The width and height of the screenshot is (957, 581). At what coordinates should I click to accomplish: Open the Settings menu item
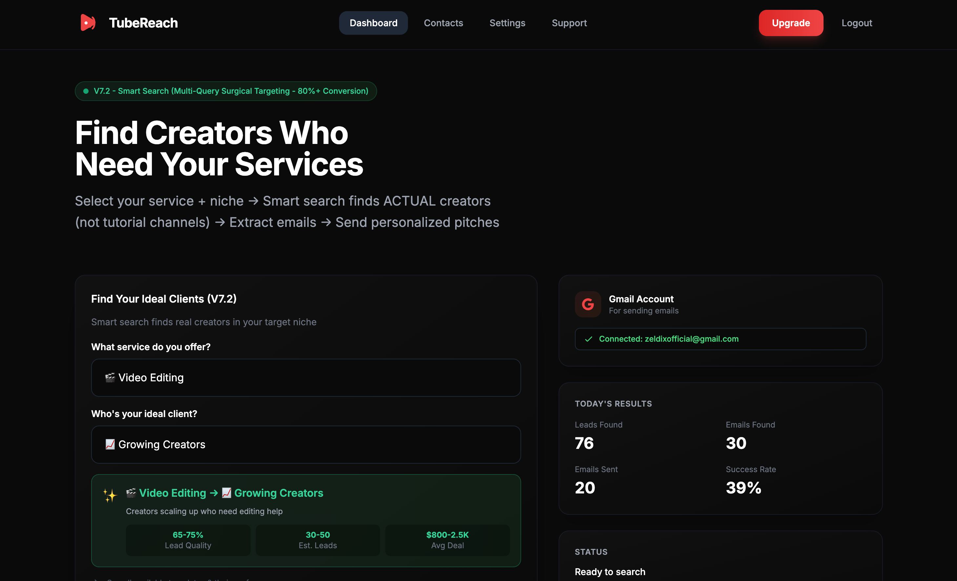507,23
